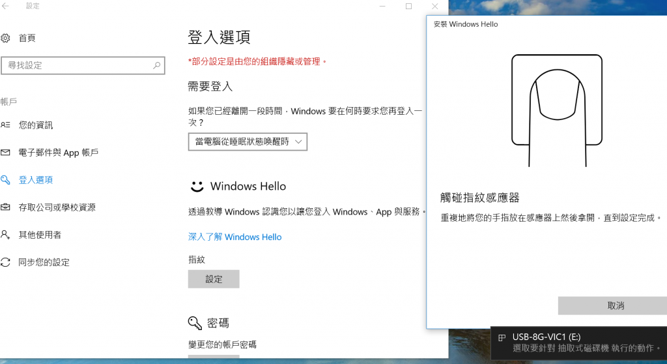The image size is (667, 364).
Task: Click the 設定 button under 指紋
Action: click(x=214, y=279)
